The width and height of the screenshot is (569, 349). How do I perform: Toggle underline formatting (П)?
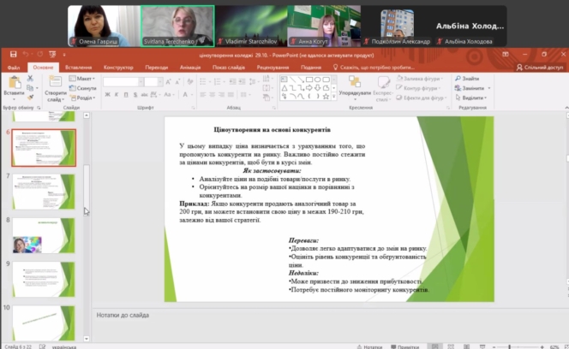point(124,94)
